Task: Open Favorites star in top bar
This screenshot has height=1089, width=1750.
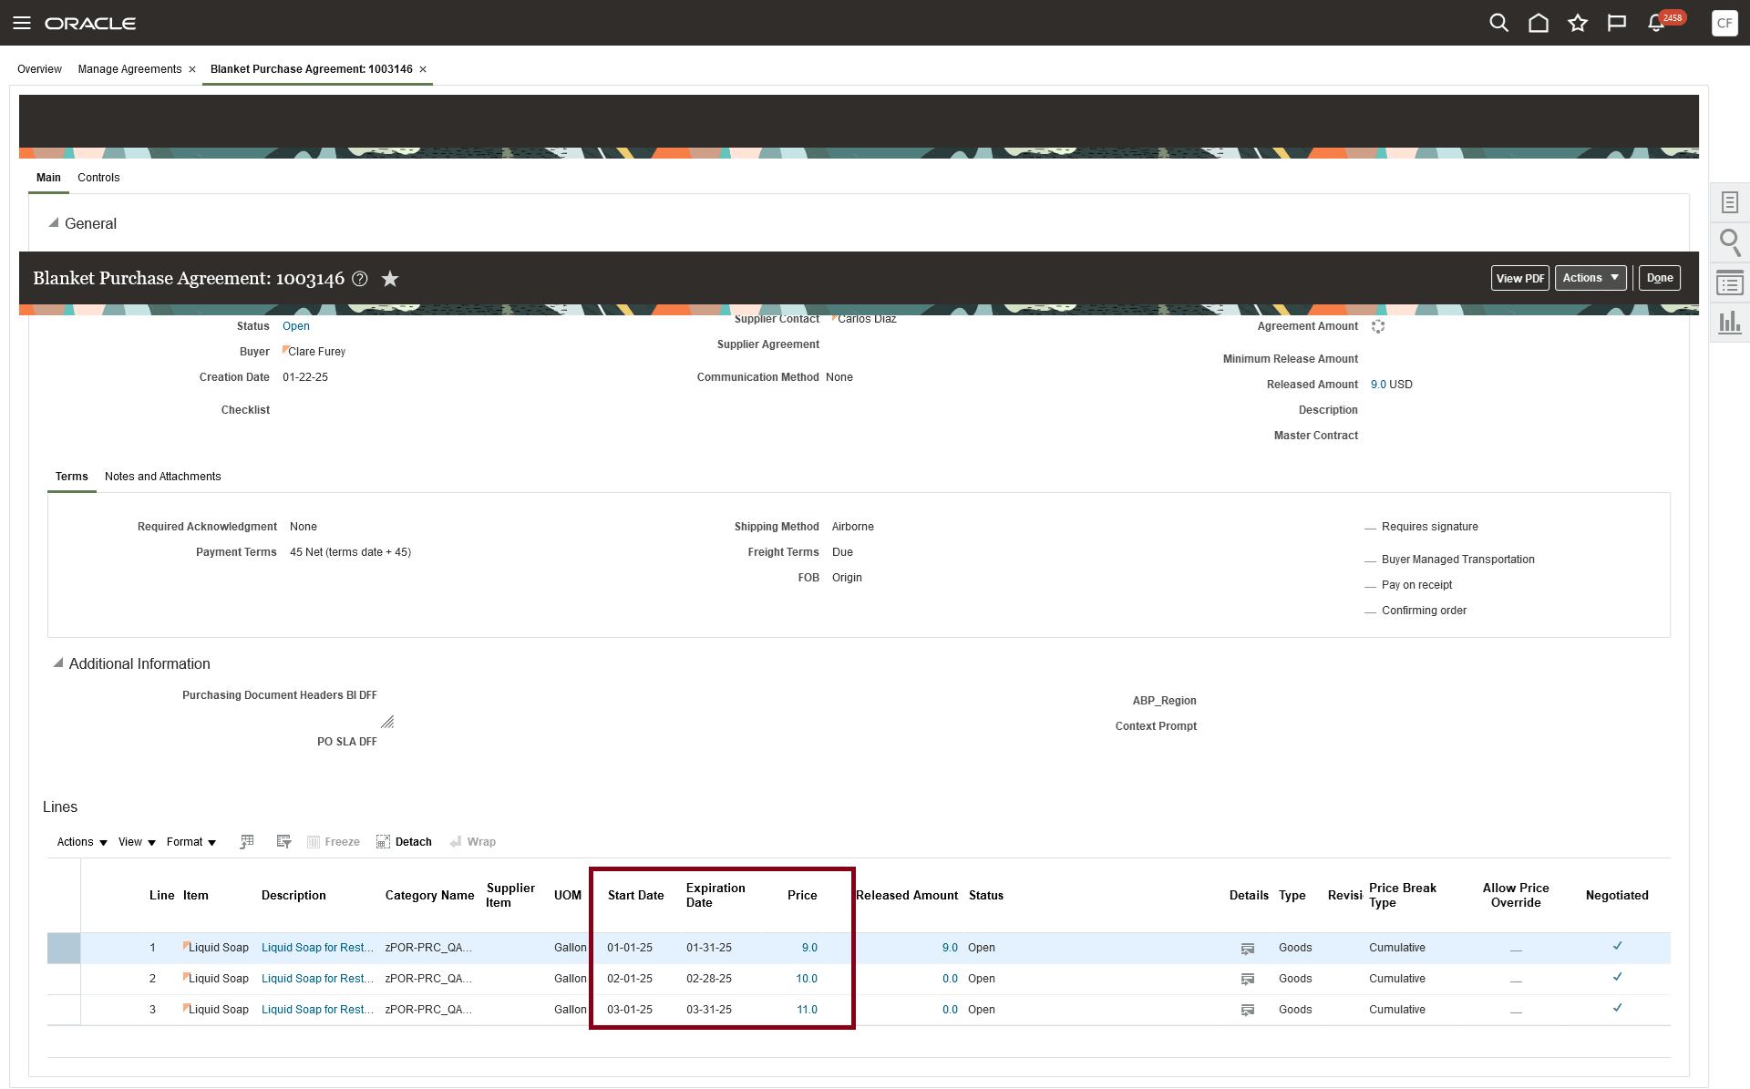Action: 1578,23
